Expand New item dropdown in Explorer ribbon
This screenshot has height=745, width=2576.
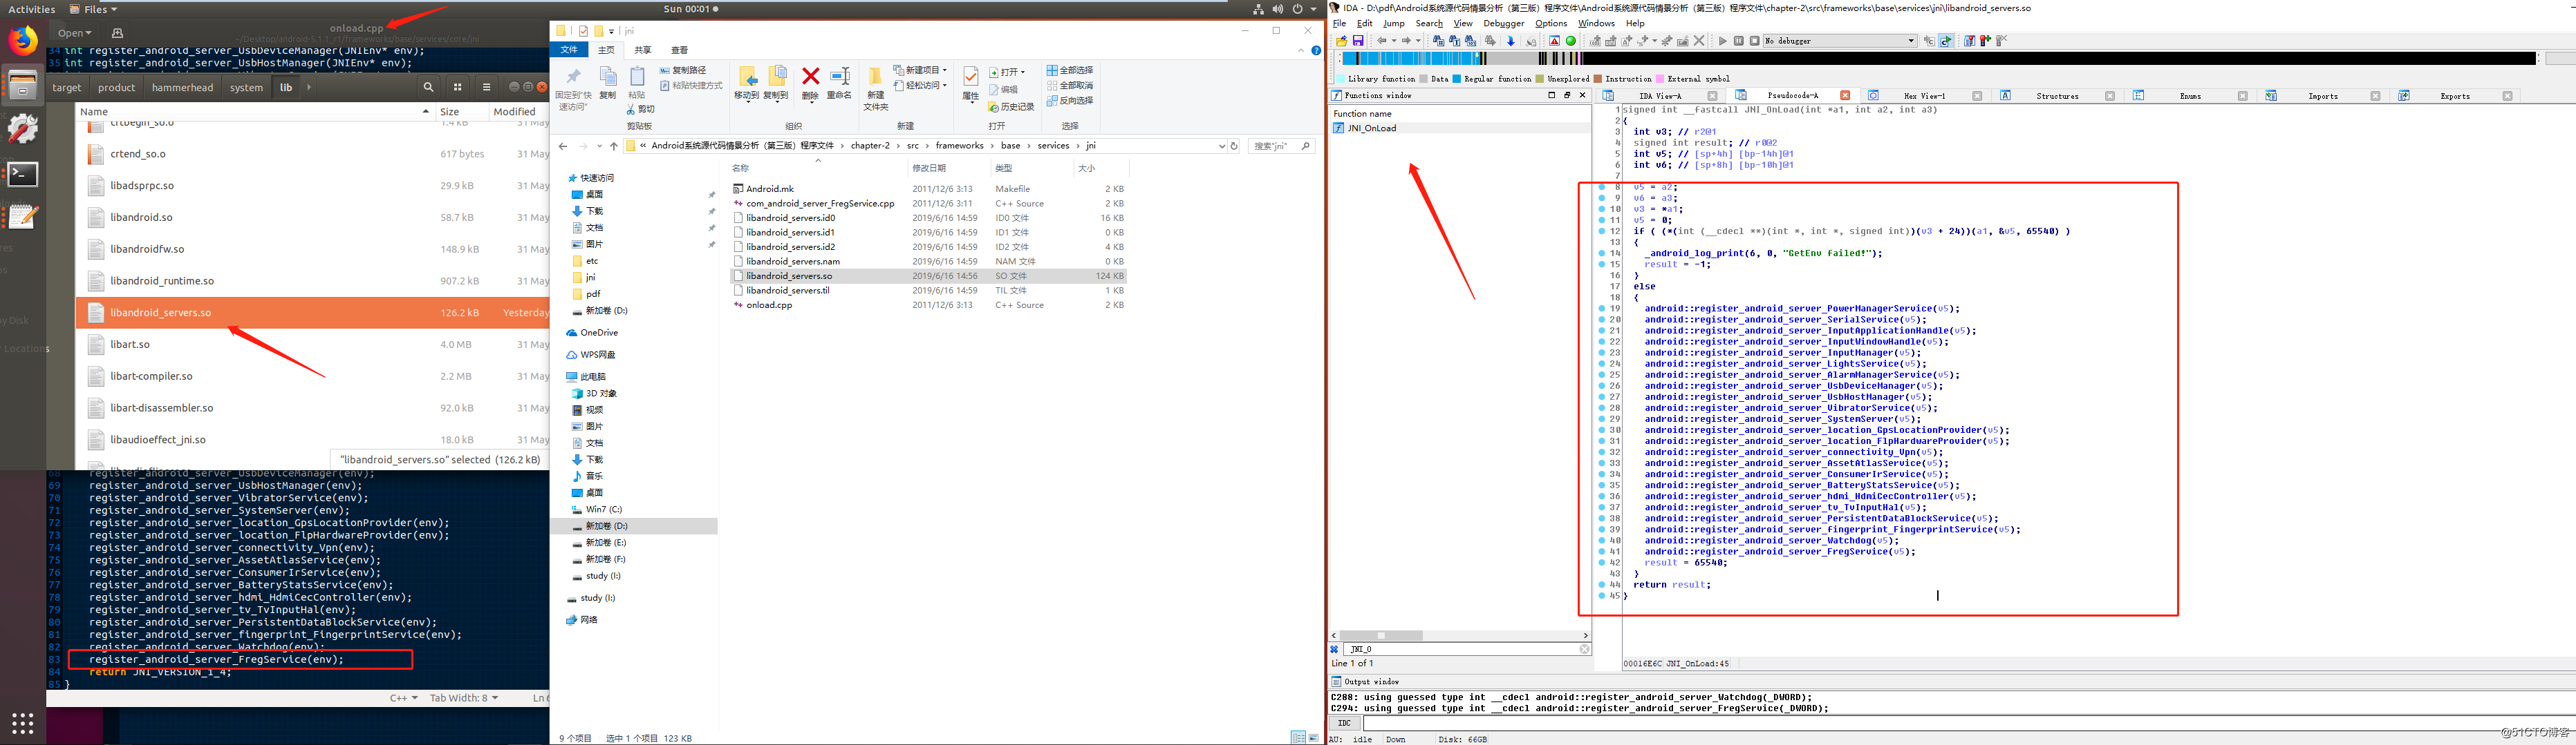point(921,70)
